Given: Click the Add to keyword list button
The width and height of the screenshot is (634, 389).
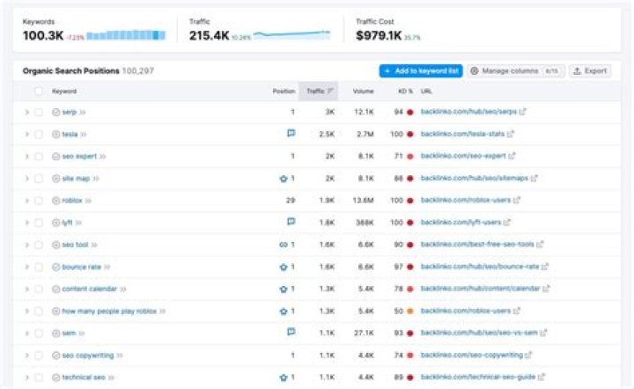Looking at the screenshot, I should [x=420, y=70].
